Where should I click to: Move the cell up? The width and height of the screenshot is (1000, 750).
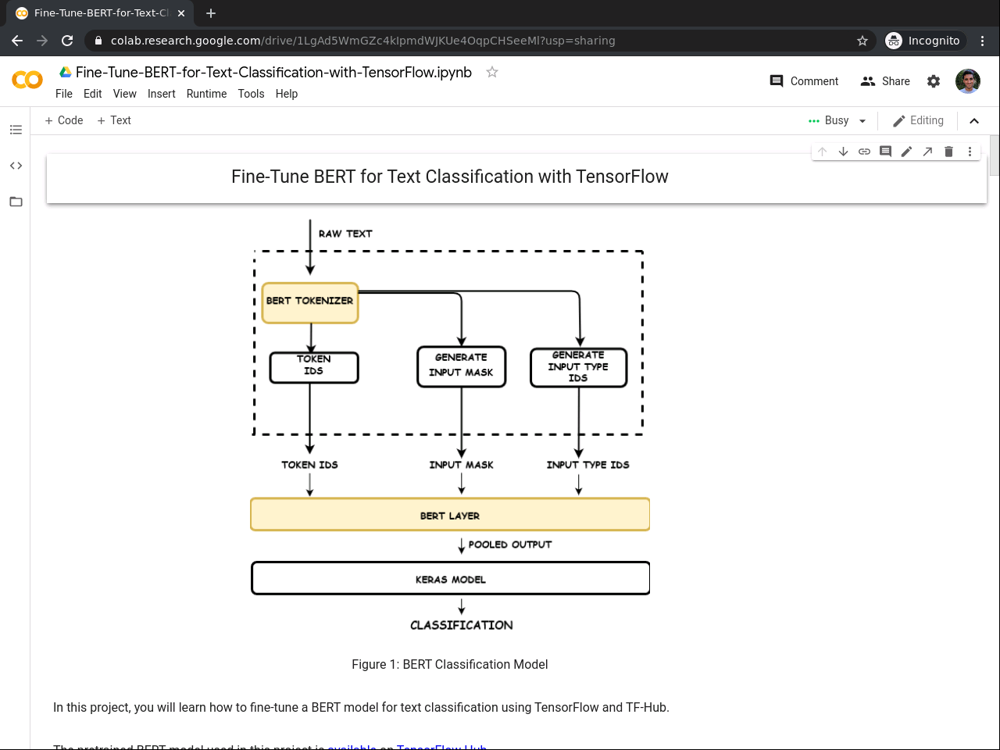pyautogui.click(x=822, y=152)
